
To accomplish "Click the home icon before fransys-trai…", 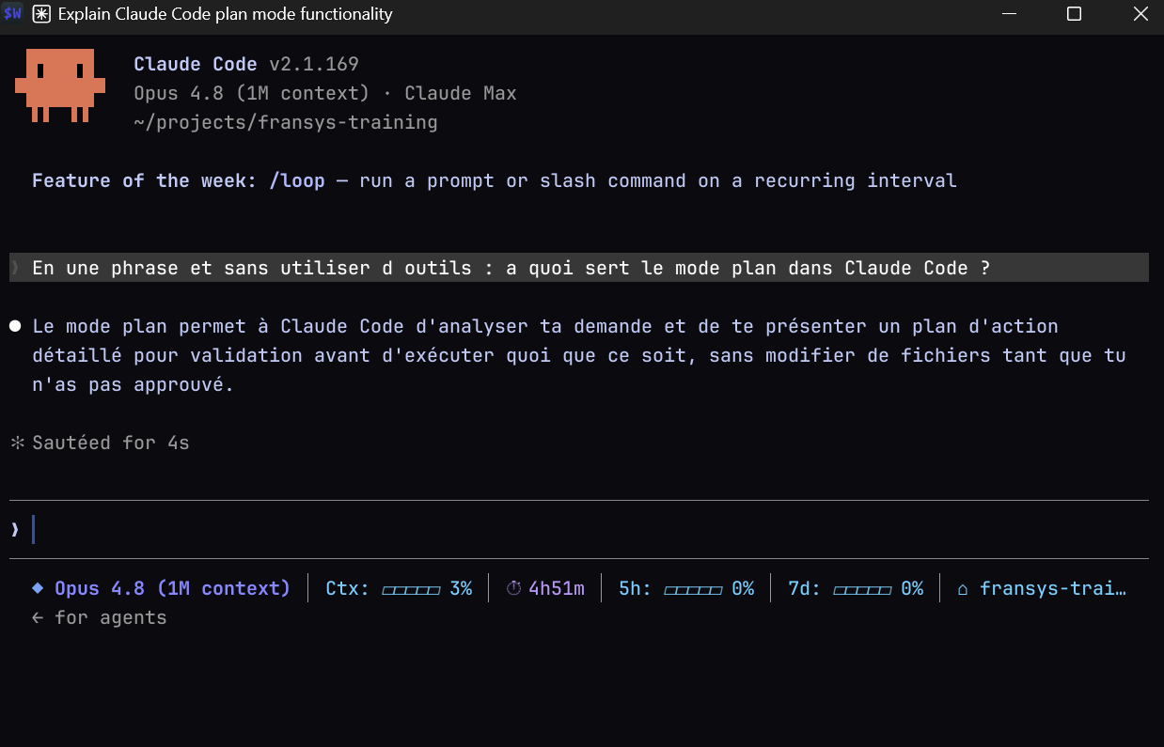I will [x=963, y=589].
